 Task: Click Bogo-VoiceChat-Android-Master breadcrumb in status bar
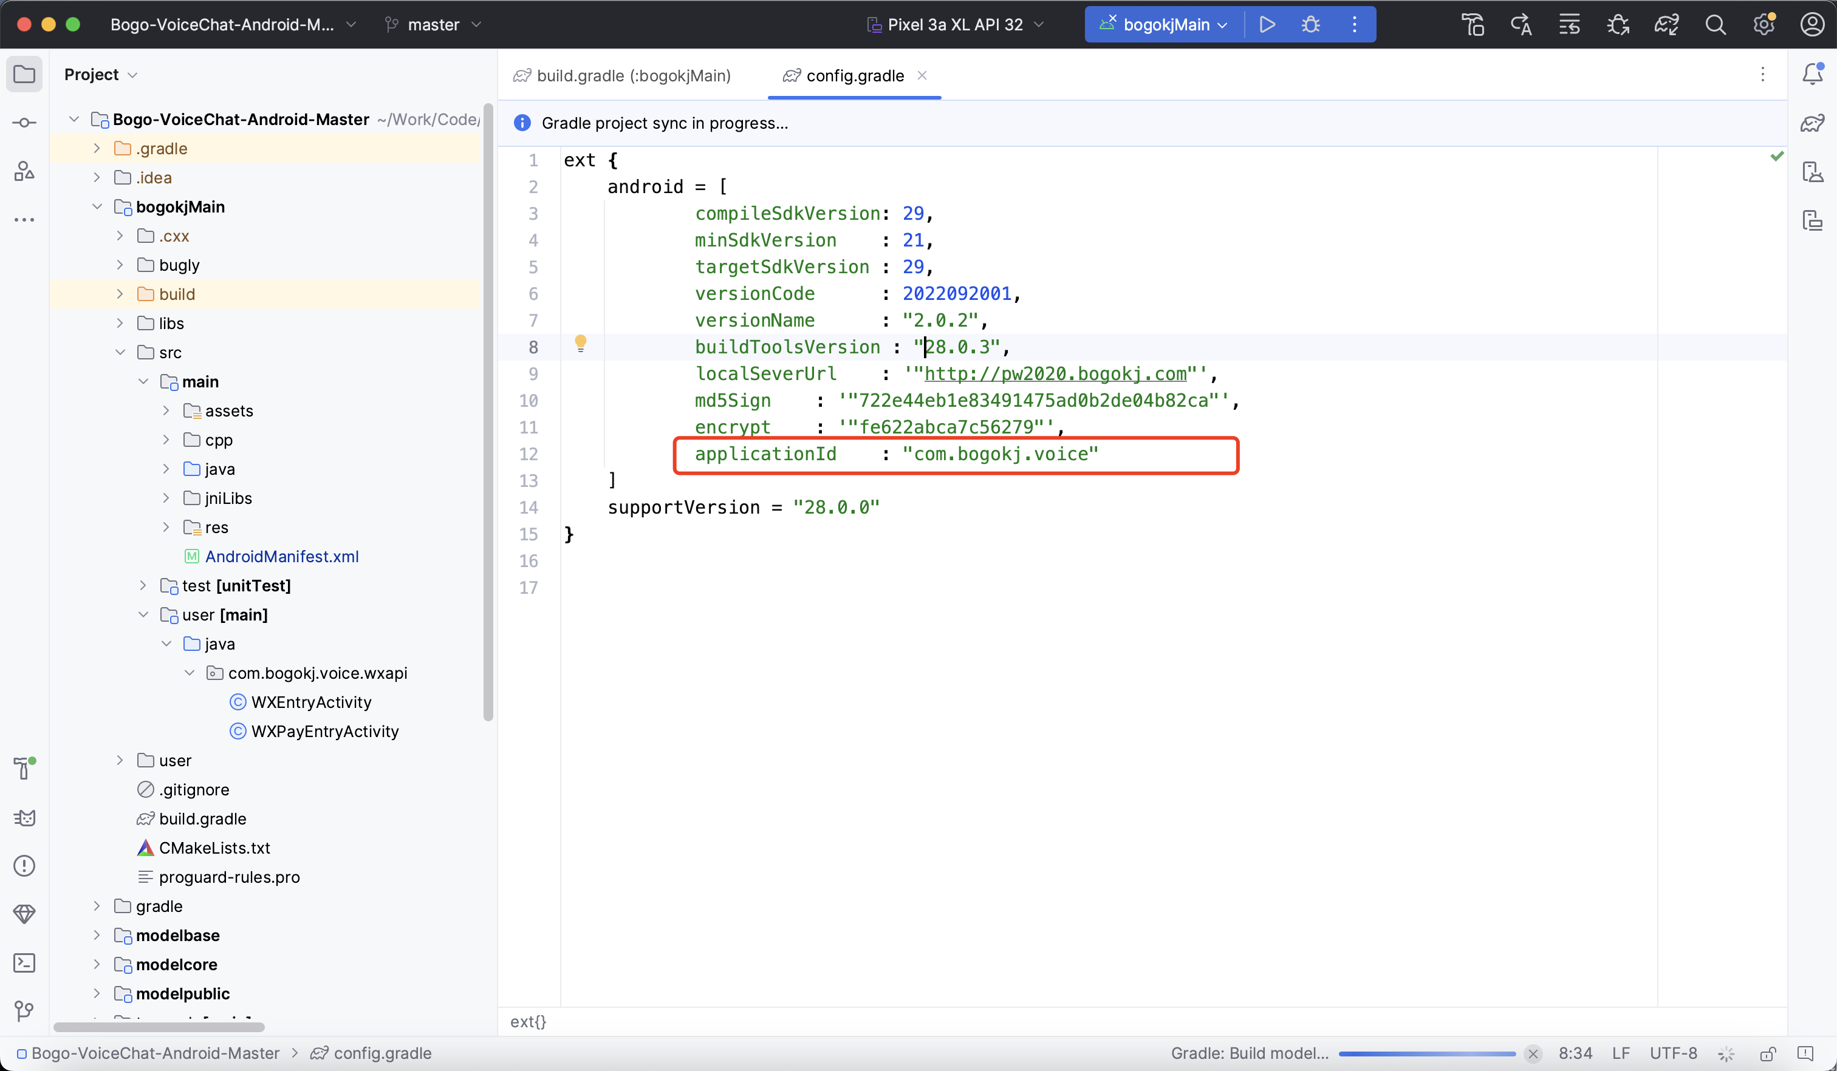point(148,1053)
